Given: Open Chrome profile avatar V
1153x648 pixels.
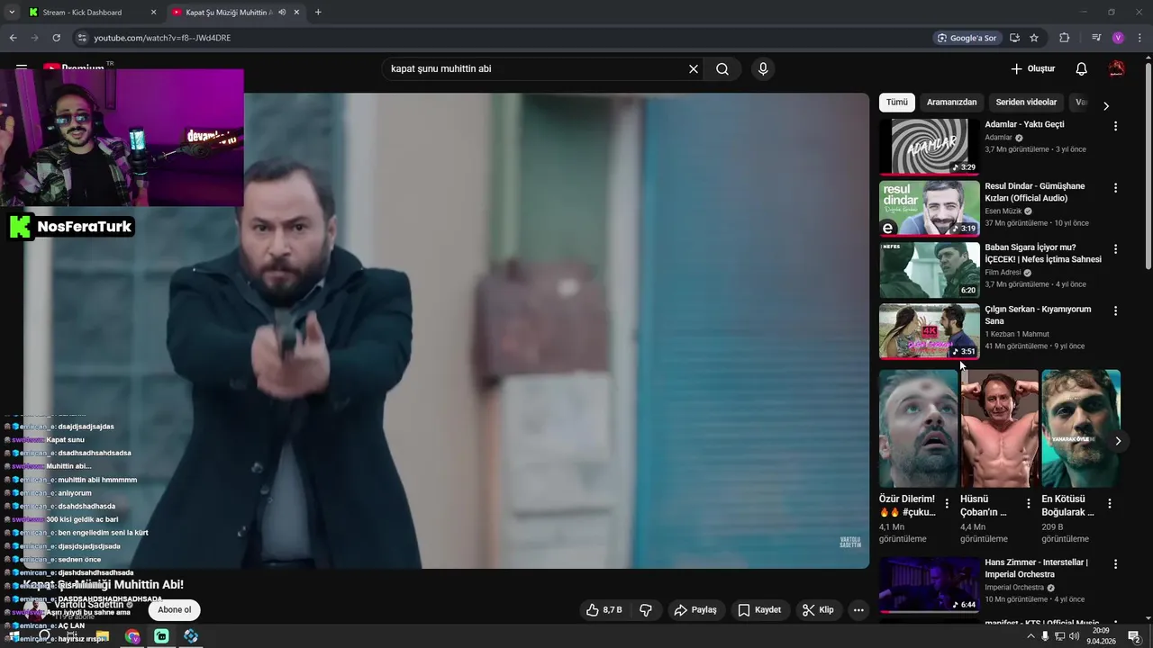Looking at the screenshot, I should pyautogui.click(x=1118, y=38).
